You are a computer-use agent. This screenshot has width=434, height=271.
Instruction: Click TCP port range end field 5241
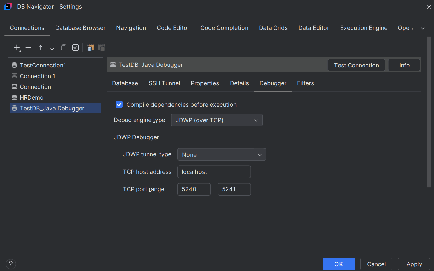(x=234, y=189)
